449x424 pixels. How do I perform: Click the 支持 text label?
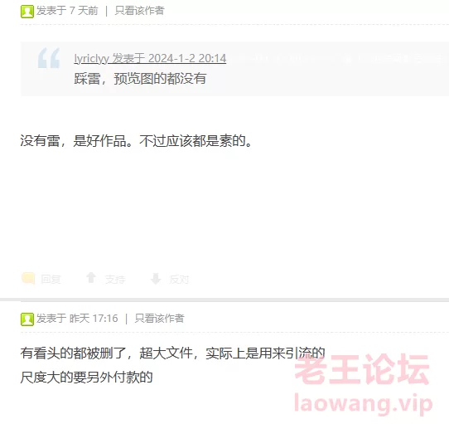click(115, 279)
